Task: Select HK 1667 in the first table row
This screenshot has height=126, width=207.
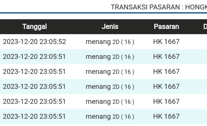Action: [166, 42]
